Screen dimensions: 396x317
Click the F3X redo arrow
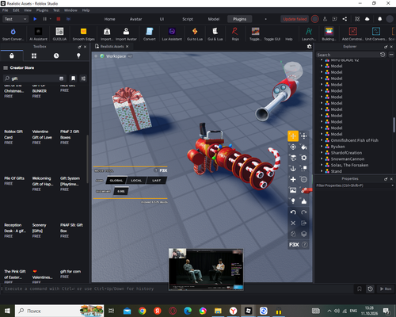pyautogui.click(x=304, y=212)
